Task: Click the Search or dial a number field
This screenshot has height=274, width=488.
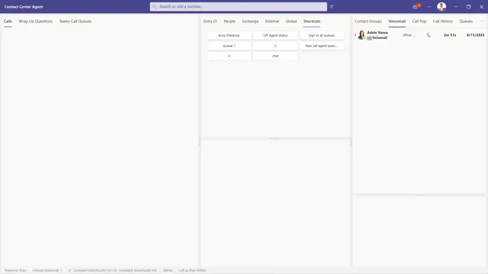Action: (x=238, y=7)
